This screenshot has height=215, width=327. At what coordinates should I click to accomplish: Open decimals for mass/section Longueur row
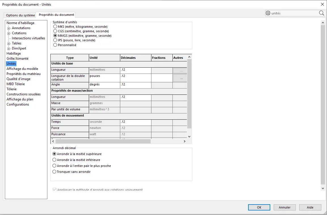[136, 98]
